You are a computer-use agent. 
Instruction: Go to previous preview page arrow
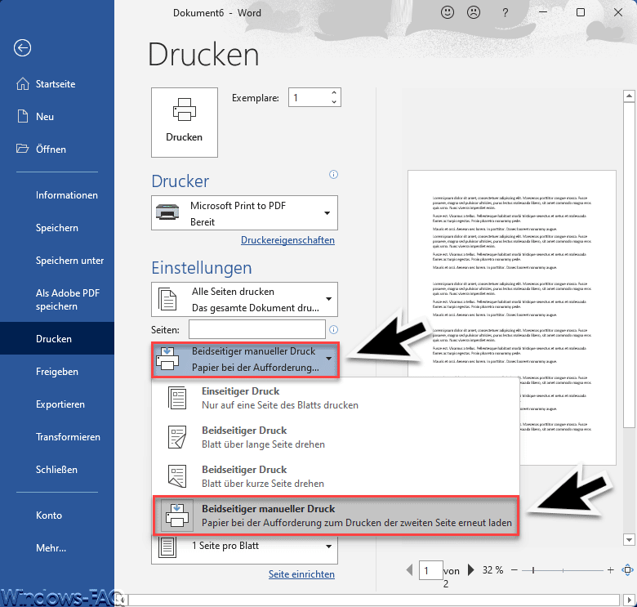pyautogui.click(x=409, y=569)
